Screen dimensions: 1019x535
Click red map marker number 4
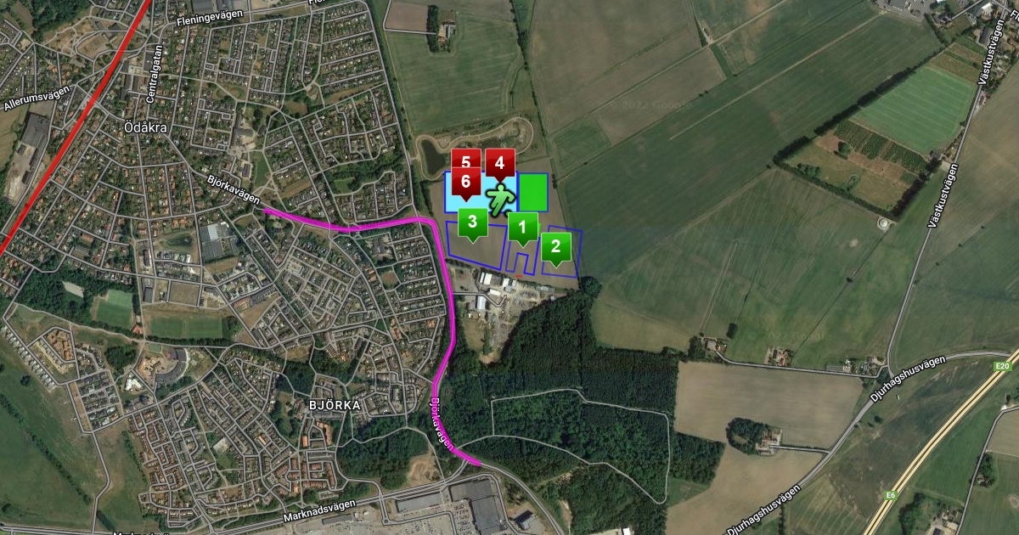pyautogui.click(x=499, y=163)
